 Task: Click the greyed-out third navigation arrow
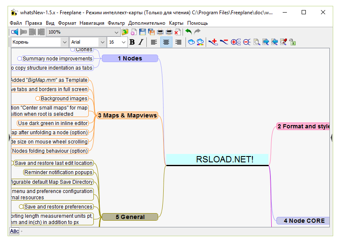coord(32,32)
